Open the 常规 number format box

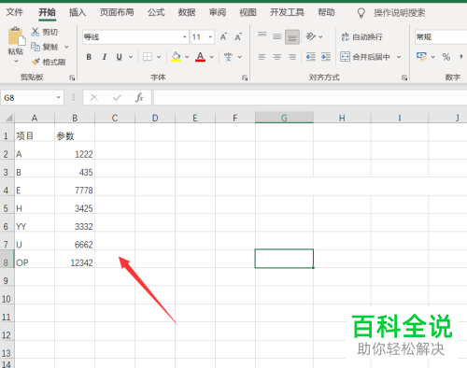[x=441, y=37]
